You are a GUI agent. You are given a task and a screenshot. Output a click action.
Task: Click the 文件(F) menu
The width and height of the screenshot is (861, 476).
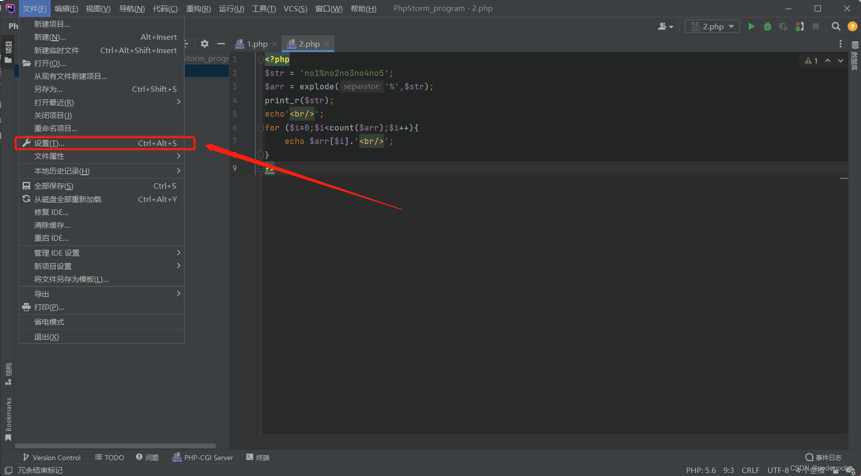tap(34, 9)
